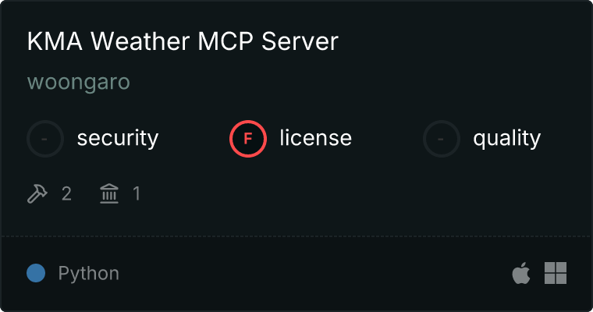Click the word Server in the title
593x312 pixels.
[300, 41]
